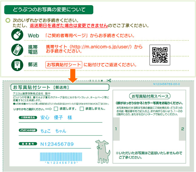This screenshot has height=172, width=196.
Task: Click the ご返却いたしません notice text
Action: click(x=149, y=155)
